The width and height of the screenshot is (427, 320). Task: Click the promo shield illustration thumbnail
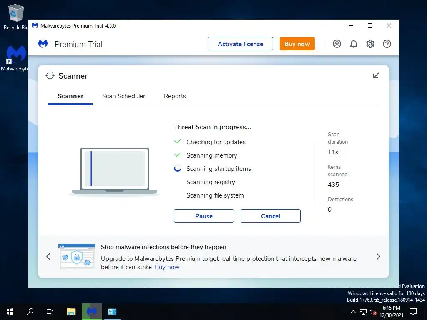(x=77, y=256)
